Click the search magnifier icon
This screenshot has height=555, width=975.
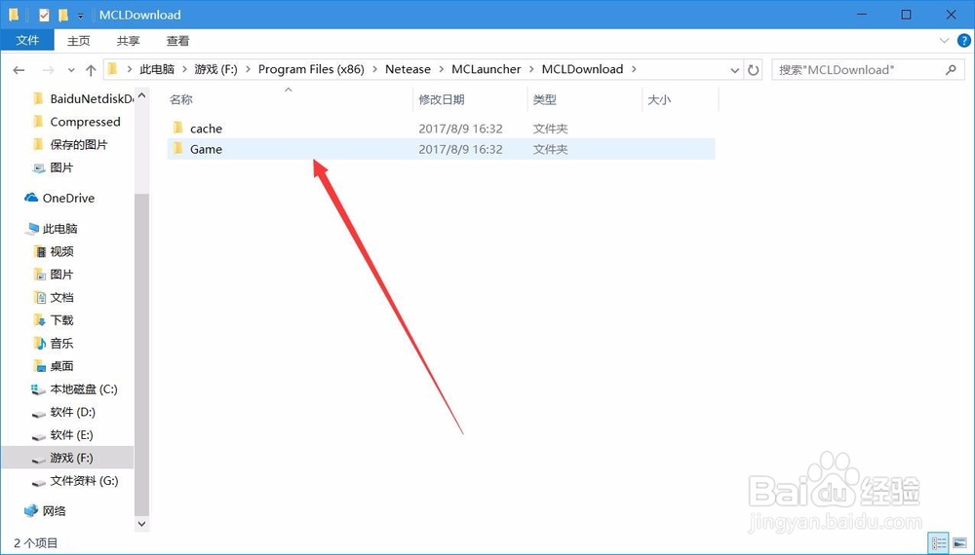(950, 69)
